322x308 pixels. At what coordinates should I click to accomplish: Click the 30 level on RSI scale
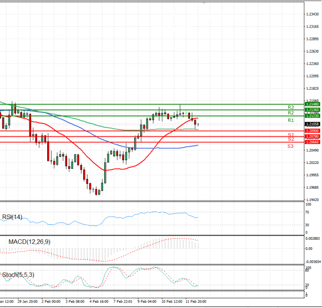click(x=307, y=225)
